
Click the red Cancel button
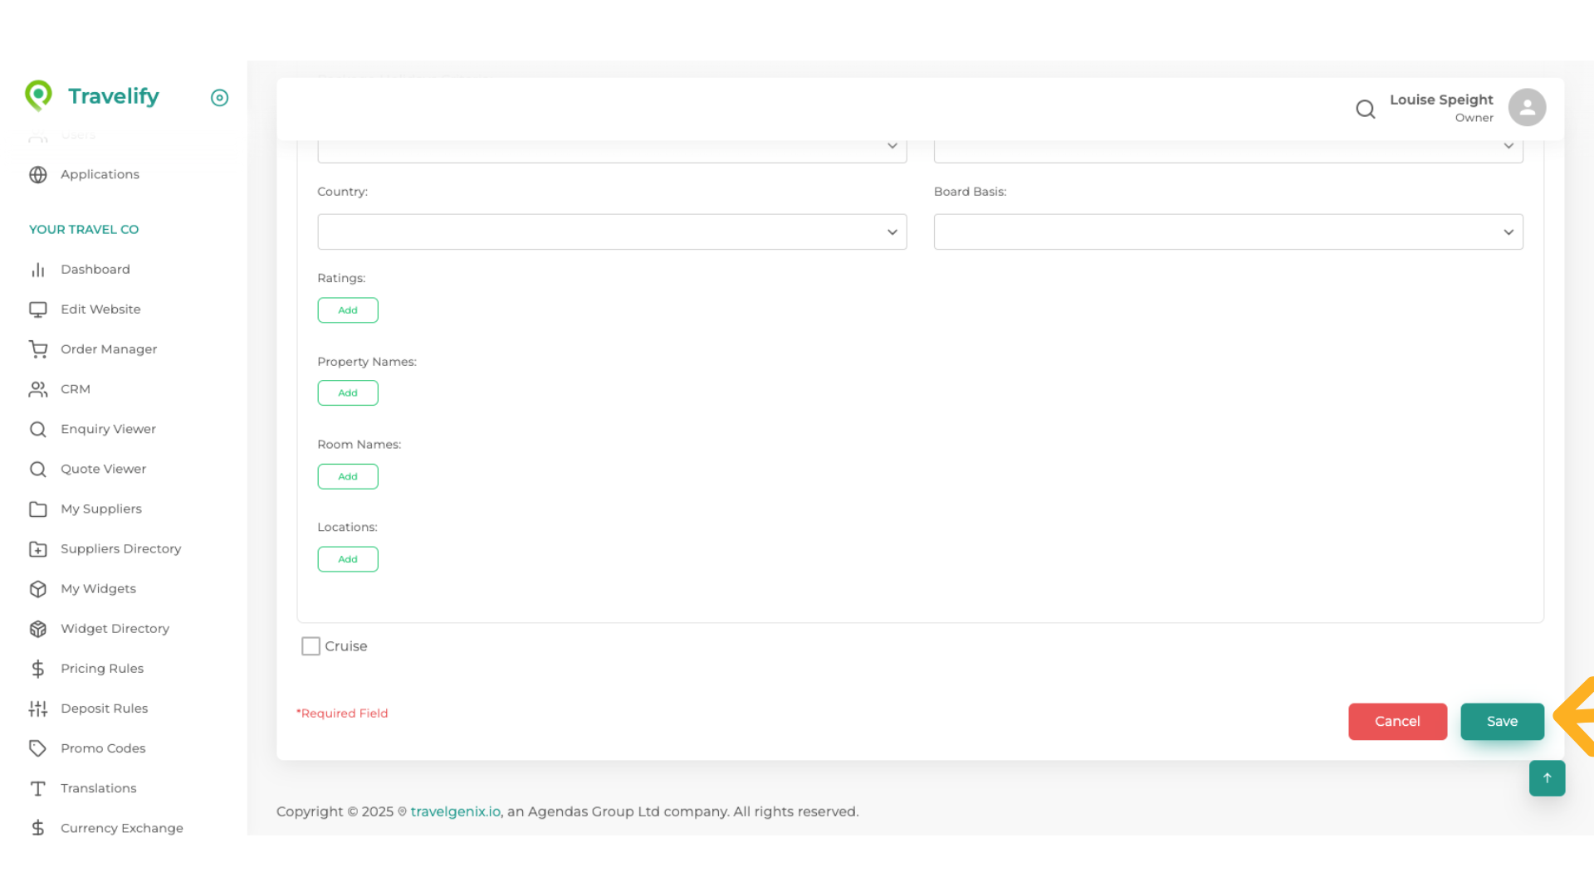[x=1397, y=722]
